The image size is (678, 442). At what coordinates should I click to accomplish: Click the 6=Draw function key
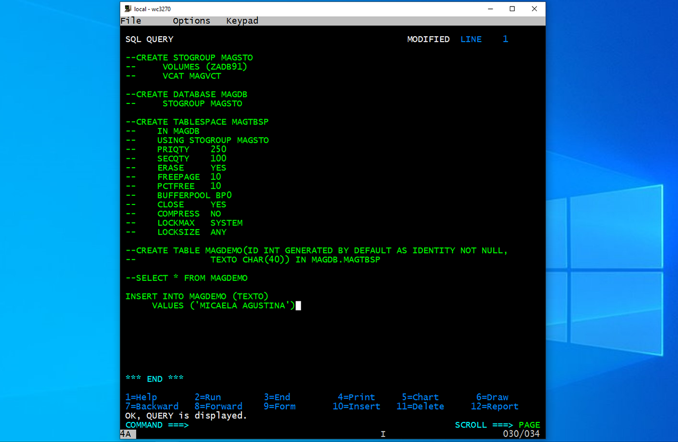point(492,397)
